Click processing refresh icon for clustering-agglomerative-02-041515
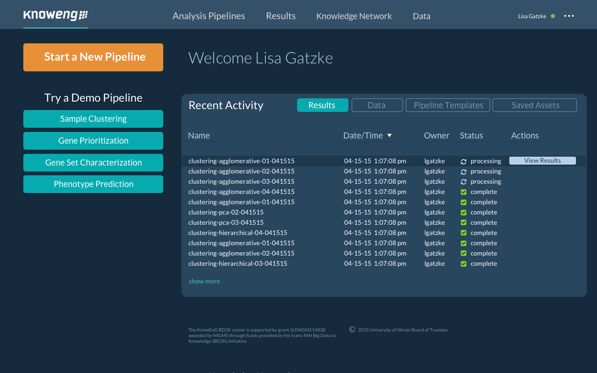Image resolution: width=597 pixels, height=373 pixels. tap(463, 172)
